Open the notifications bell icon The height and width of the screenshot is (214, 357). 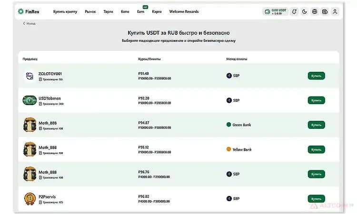[x=294, y=11]
